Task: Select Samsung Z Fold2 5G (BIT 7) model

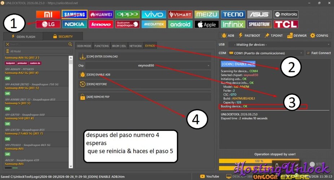Action: [x=24, y=134]
